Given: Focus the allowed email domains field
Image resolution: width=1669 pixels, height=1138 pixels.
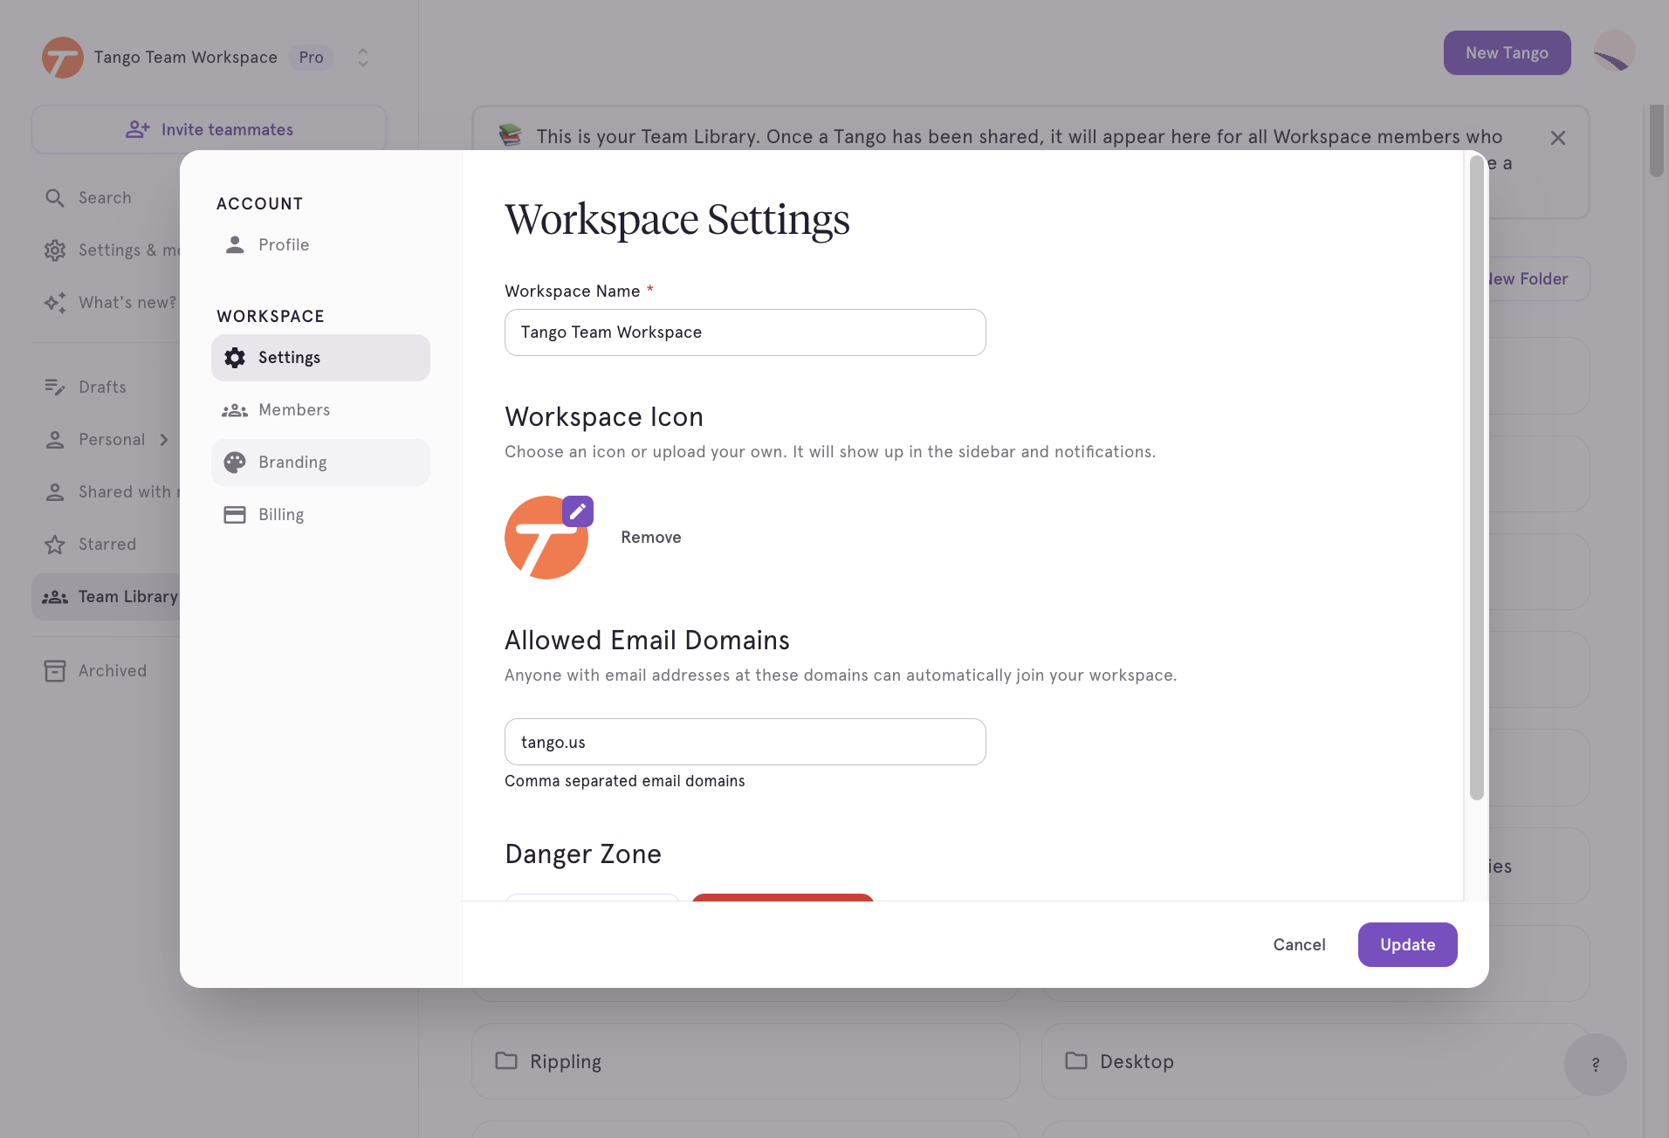Looking at the screenshot, I should point(745,742).
